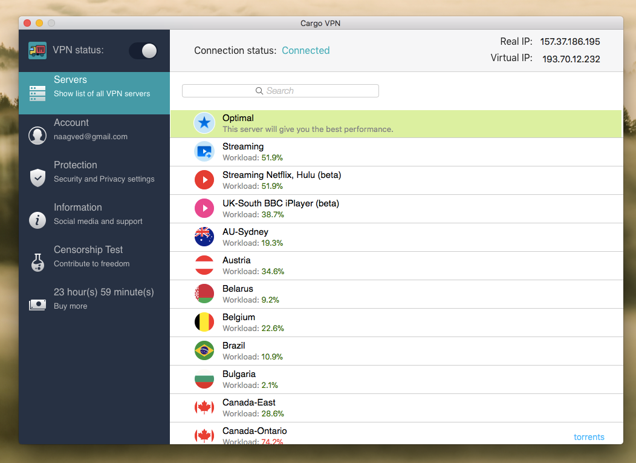Select the remaining time Buy more item
This screenshot has height=463, width=636.
coord(94,304)
